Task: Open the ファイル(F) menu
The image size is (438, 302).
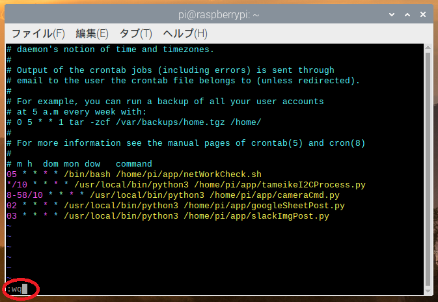Action: [38, 33]
